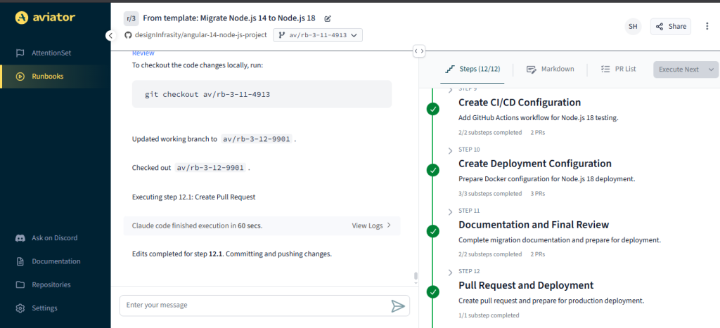Click Step 12 completed green checkmark
The width and height of the screenshot is (720, 328).
433,291
